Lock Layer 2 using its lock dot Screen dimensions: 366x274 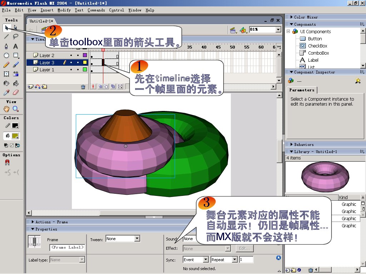click(78, 55)
